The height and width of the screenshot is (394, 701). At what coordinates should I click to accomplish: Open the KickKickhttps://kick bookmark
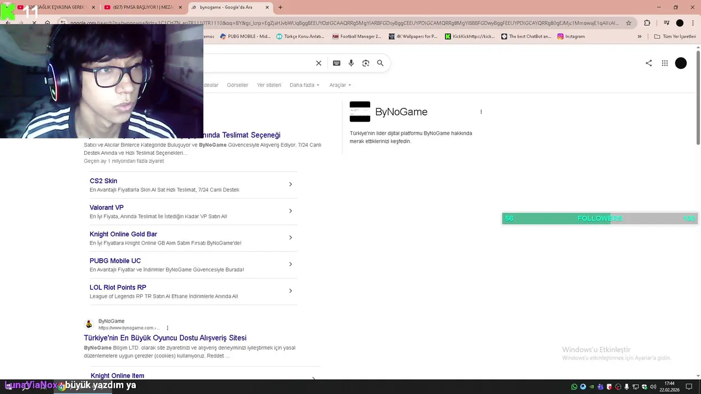click(470, 37)
